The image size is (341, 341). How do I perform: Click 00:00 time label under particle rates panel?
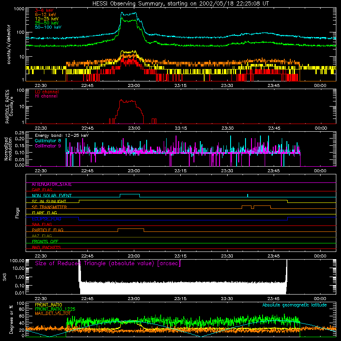pos(321,128)
